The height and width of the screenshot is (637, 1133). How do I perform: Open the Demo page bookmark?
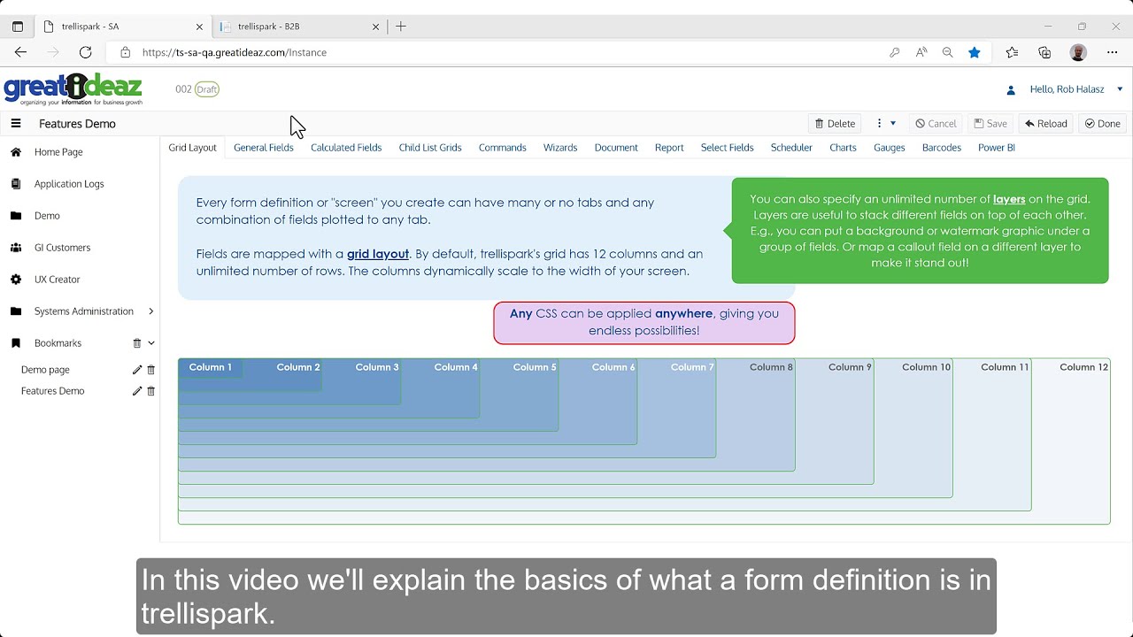pos(45,370)
